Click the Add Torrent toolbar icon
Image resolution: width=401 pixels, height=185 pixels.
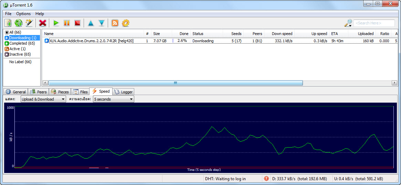tap(8, 23)
